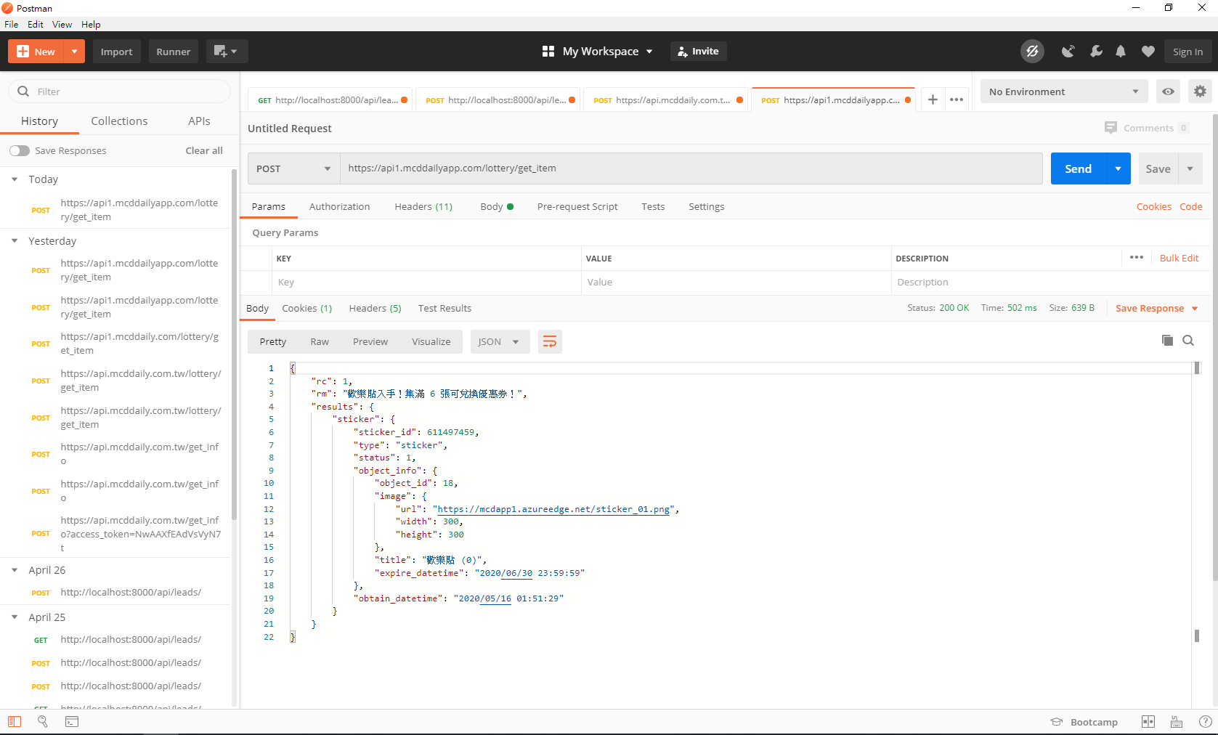
Task: Click the query param Key field
Action: [427, 283]
